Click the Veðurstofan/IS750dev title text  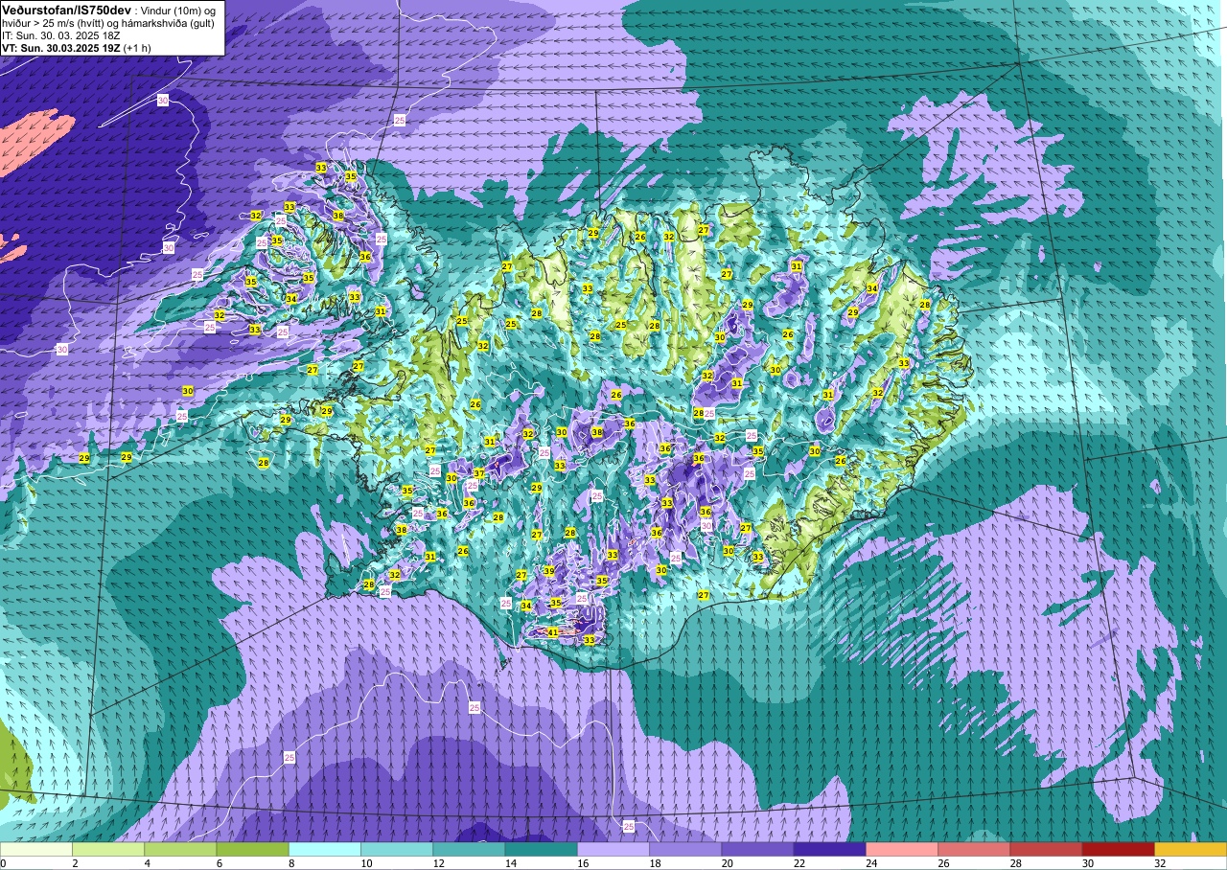(64, 10)
